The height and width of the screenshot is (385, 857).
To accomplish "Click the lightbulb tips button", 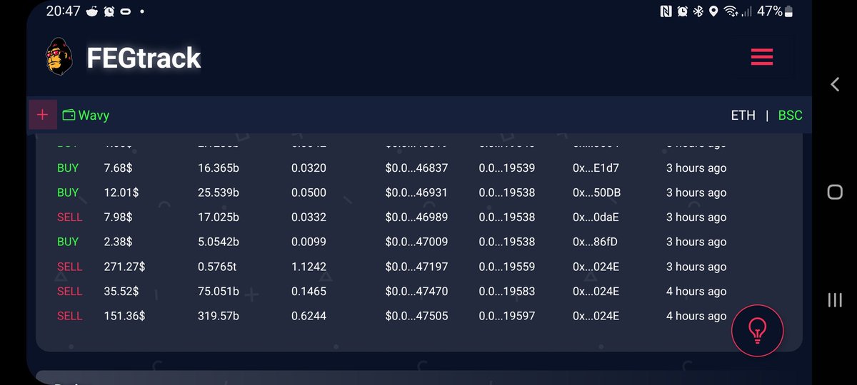I will click(758, 330).
